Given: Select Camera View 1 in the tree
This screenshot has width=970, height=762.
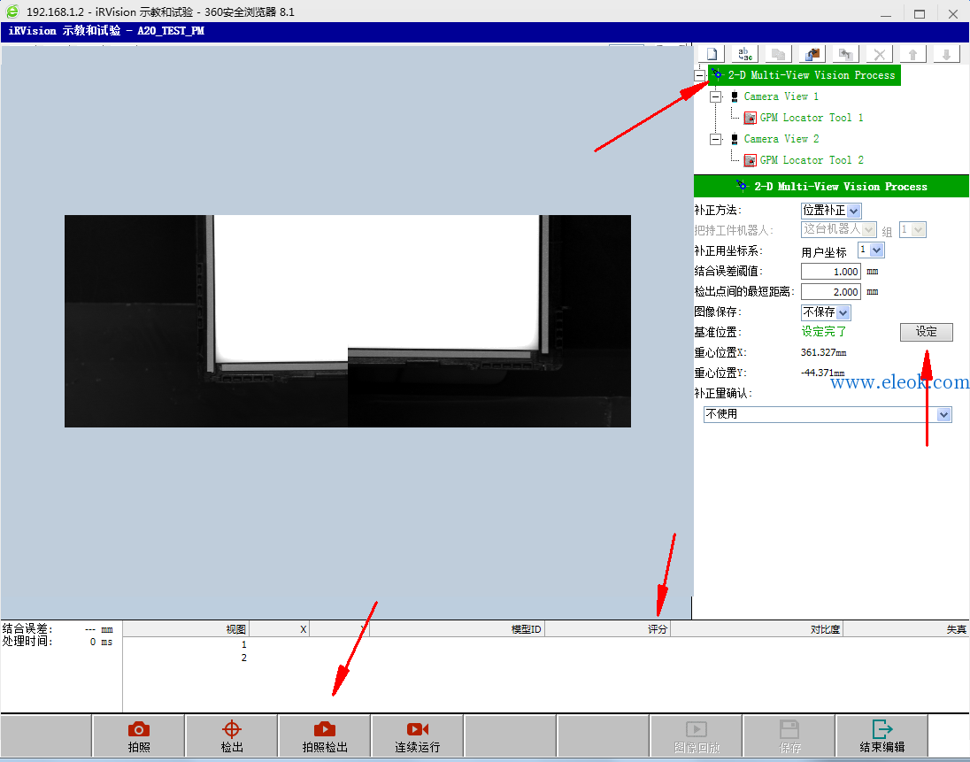Looking at the screenshot, I should [781, 96].
